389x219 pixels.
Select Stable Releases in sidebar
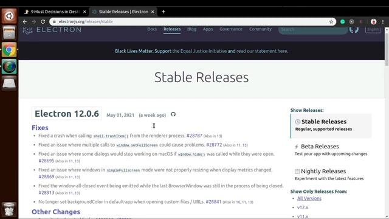[x=331, y=125]
